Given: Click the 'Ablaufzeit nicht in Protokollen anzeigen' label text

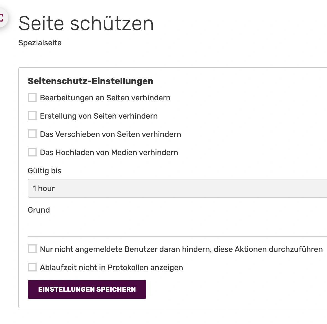Looking at the screenshot, I should (x=111, y=268).
